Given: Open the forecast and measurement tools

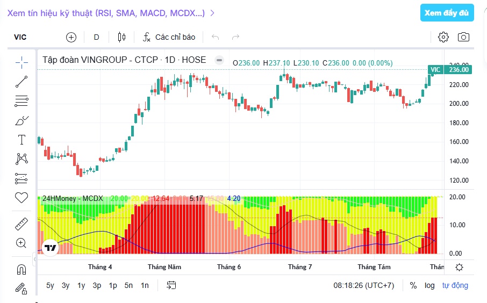Looking at the screenshot, I should 22,178.
